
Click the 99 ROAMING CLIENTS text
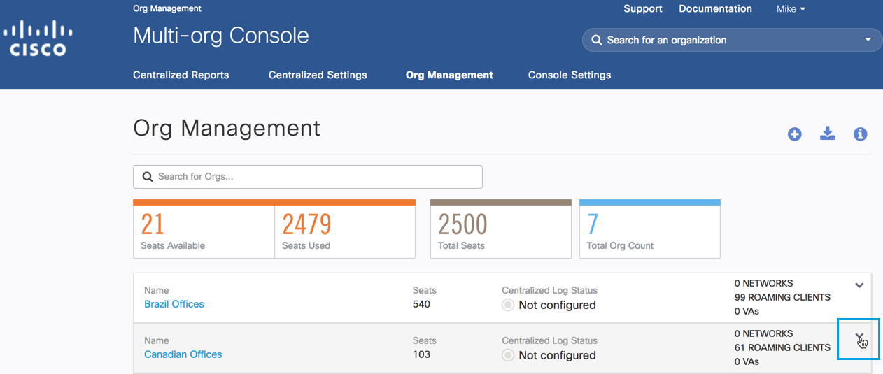782,297
